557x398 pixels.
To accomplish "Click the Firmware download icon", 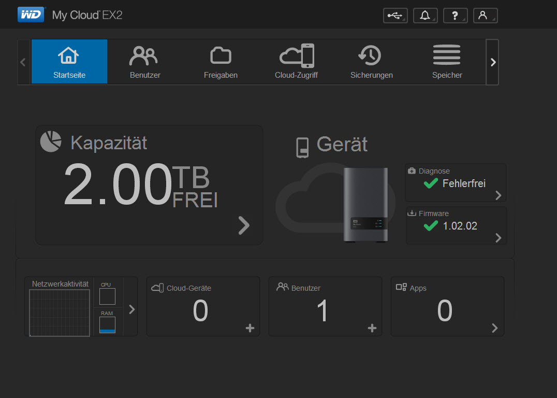I will 412,213.
